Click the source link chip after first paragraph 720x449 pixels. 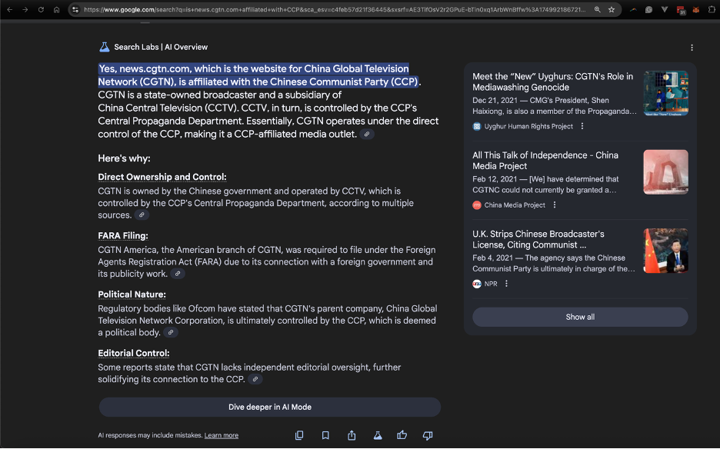(x=367, y=134)
